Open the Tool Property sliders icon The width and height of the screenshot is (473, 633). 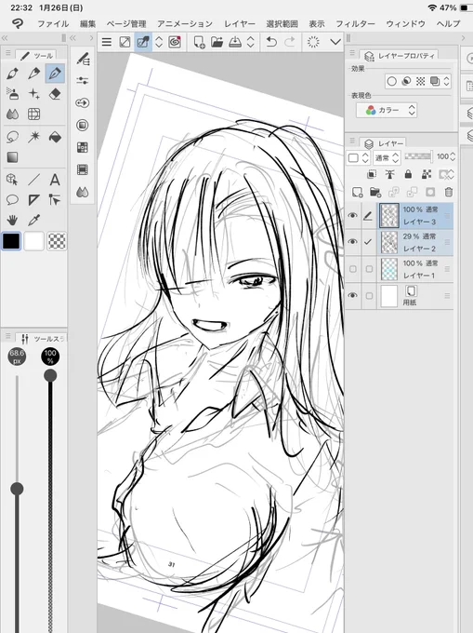coord(83,81)
